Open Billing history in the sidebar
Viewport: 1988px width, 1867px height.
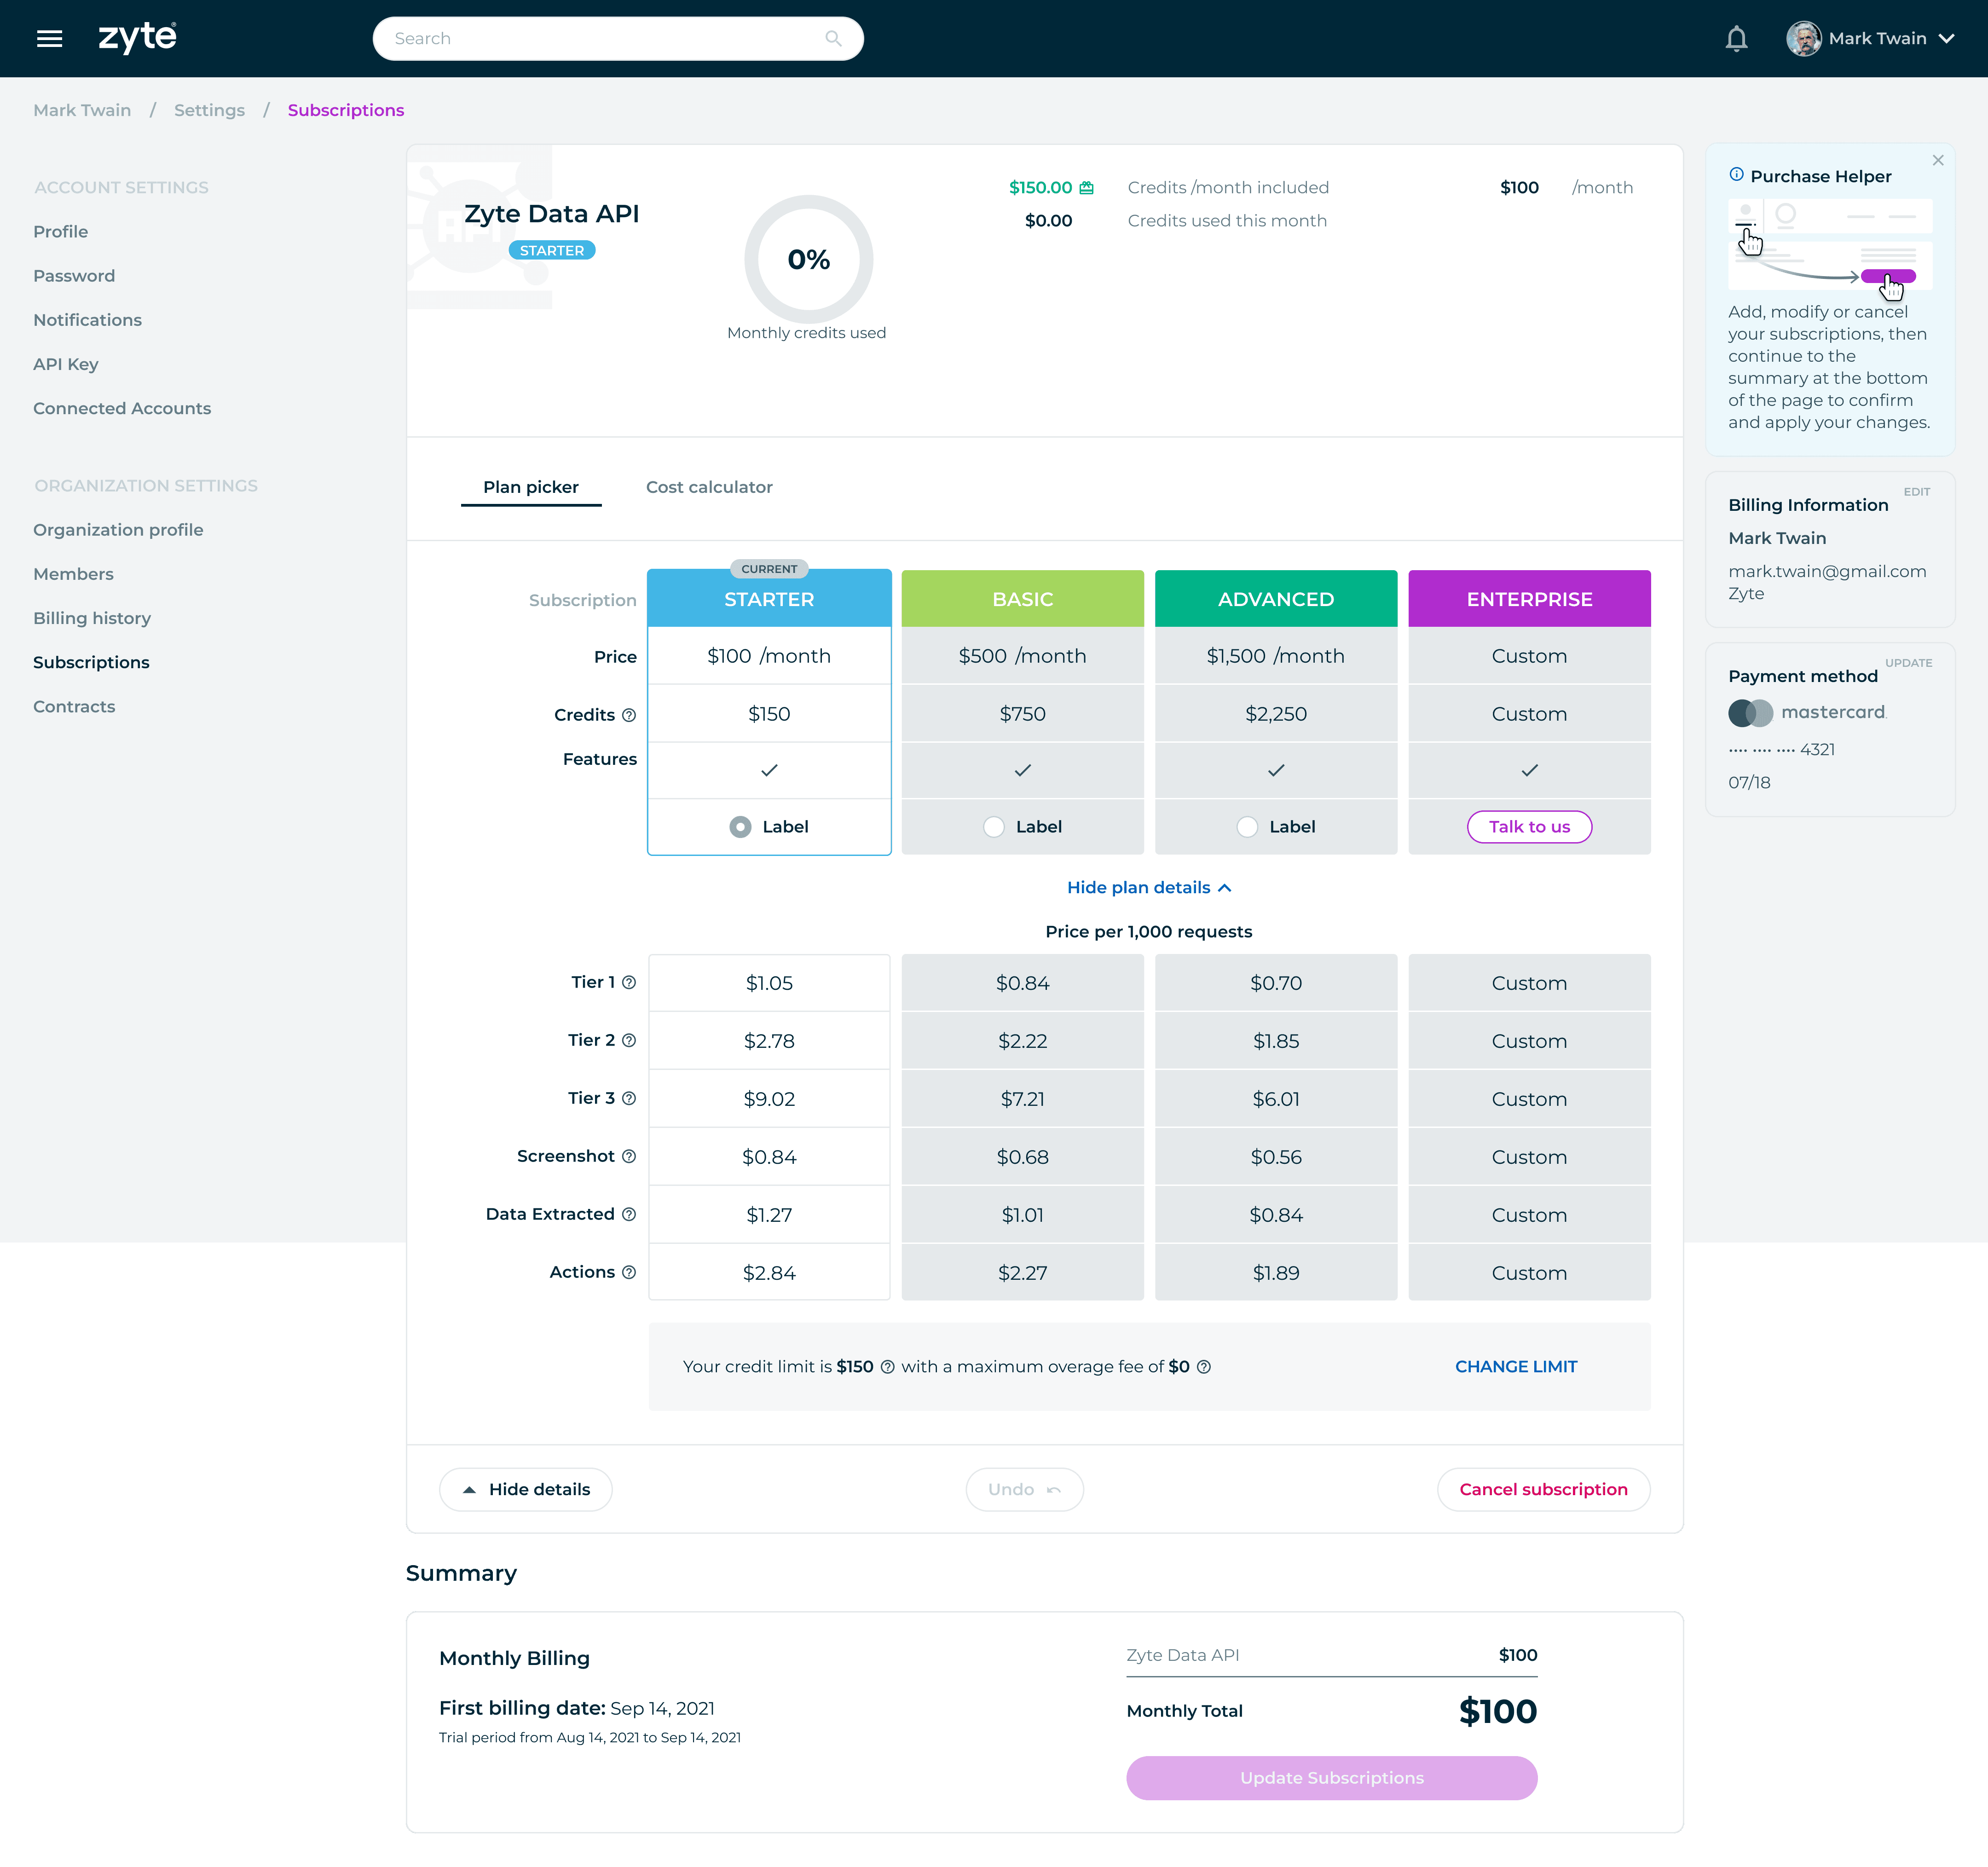pyautogui.click(x=92, y=618)
